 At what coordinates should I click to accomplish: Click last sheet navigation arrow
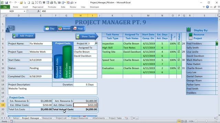9,118
